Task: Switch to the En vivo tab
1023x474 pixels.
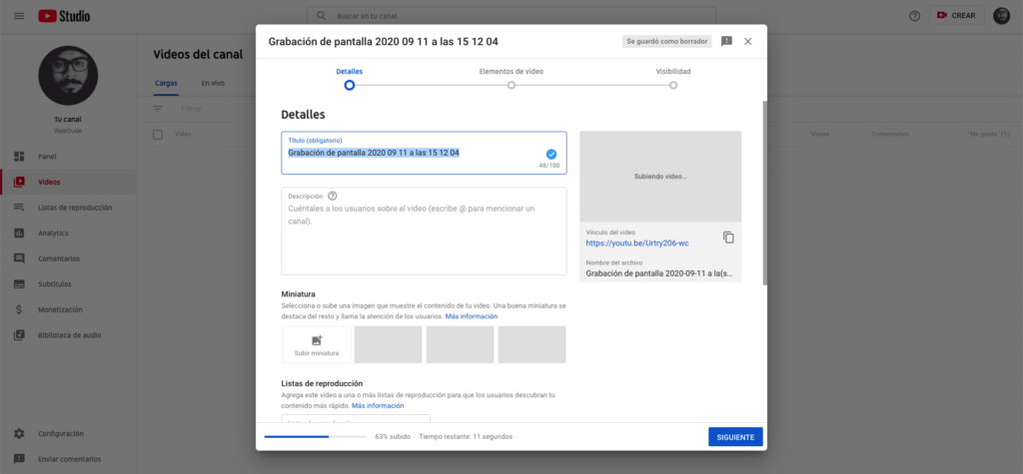Action: tap(212, 83)
